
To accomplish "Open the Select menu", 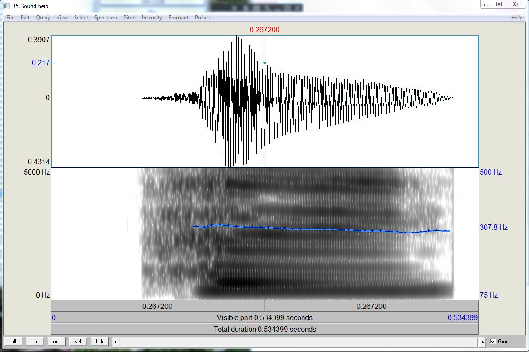I will pyautogui.click(x=81, y=18).
